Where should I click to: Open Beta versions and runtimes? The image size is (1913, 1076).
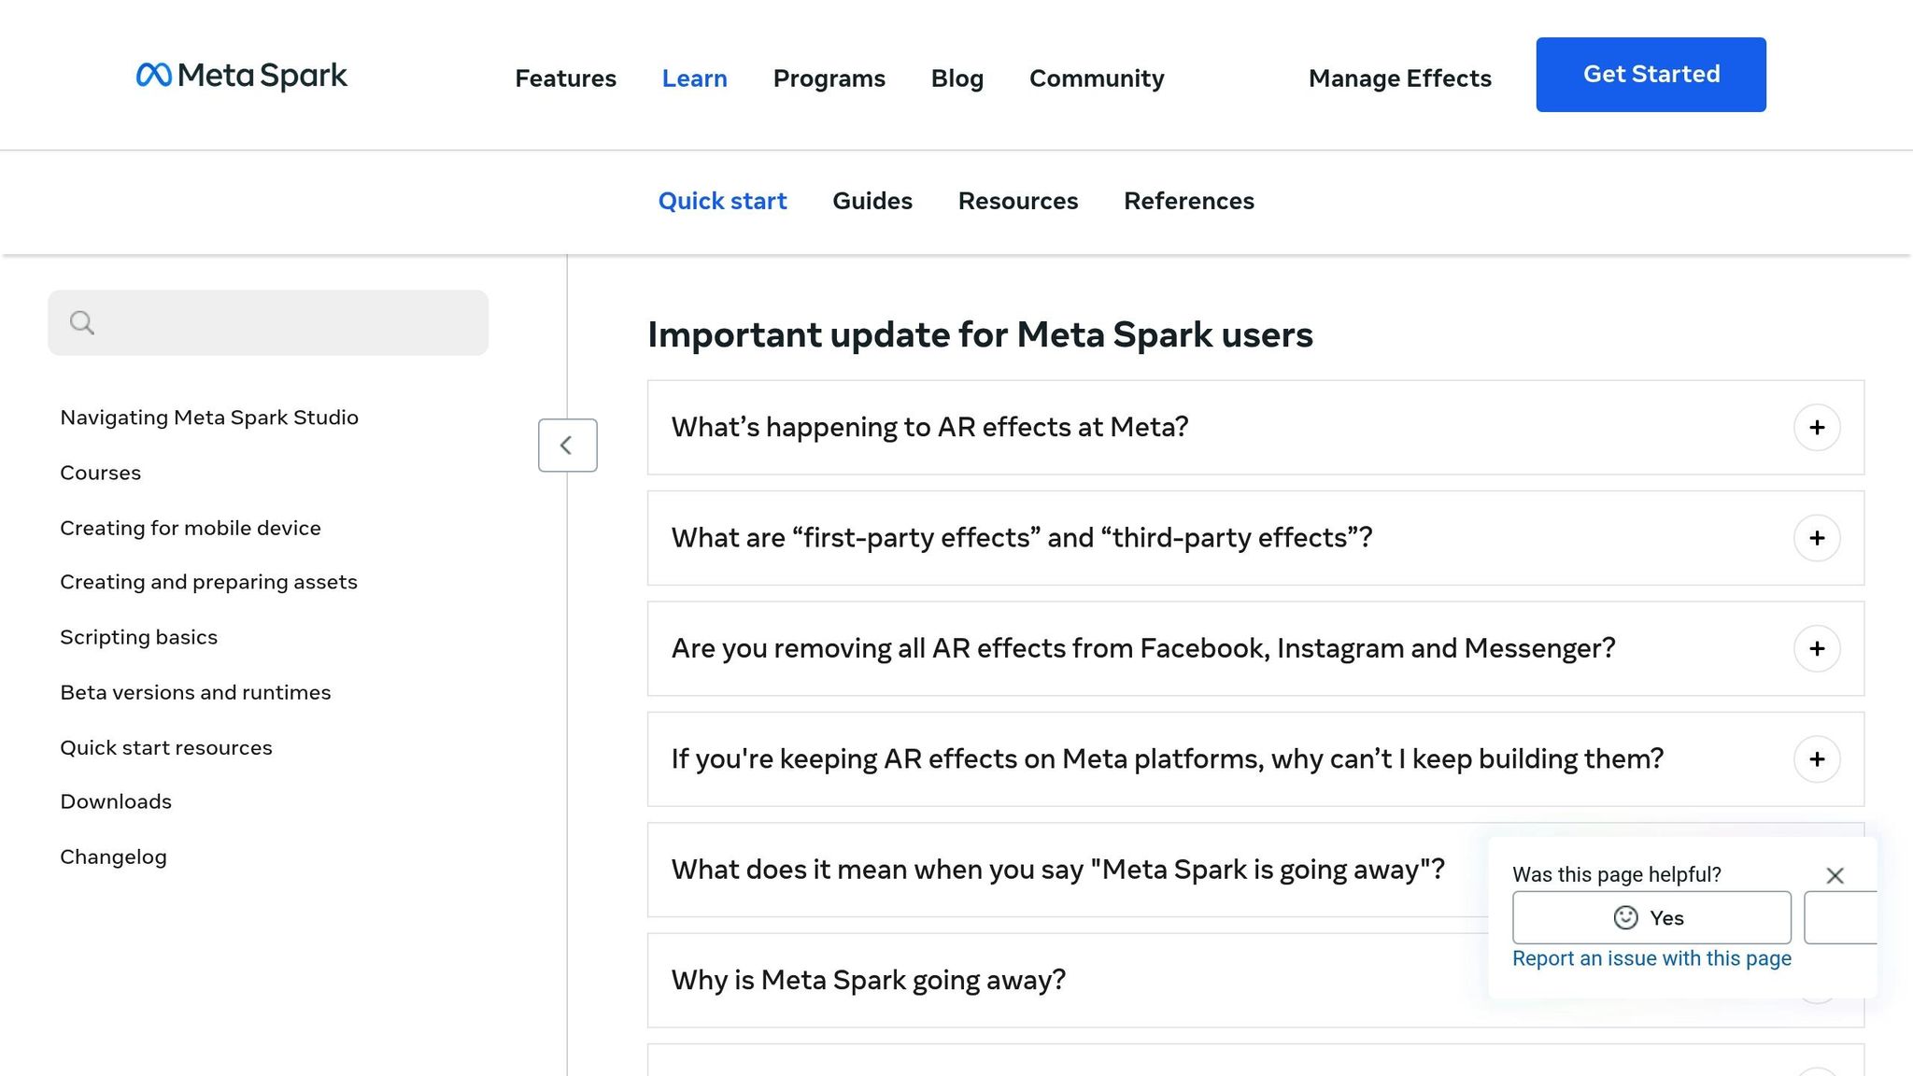point(195,692)
